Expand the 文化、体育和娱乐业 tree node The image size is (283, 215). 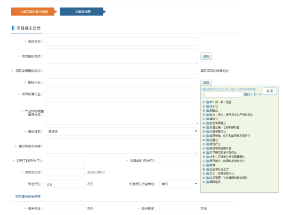tap(204, 173)
